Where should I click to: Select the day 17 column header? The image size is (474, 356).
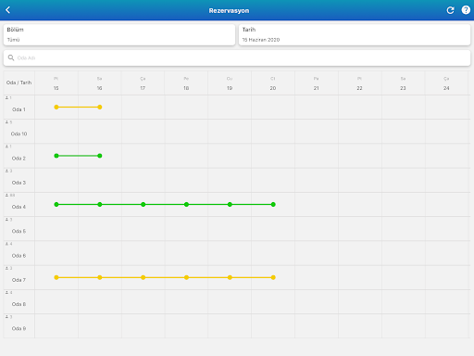143,83
